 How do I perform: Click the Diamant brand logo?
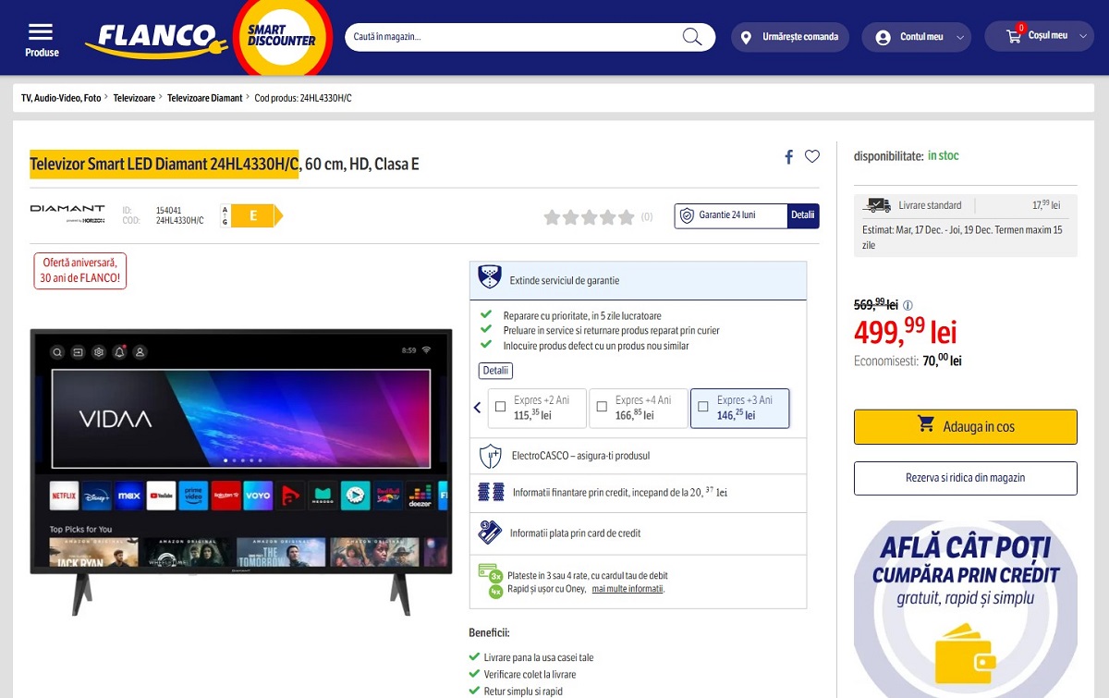click(67, 213)
